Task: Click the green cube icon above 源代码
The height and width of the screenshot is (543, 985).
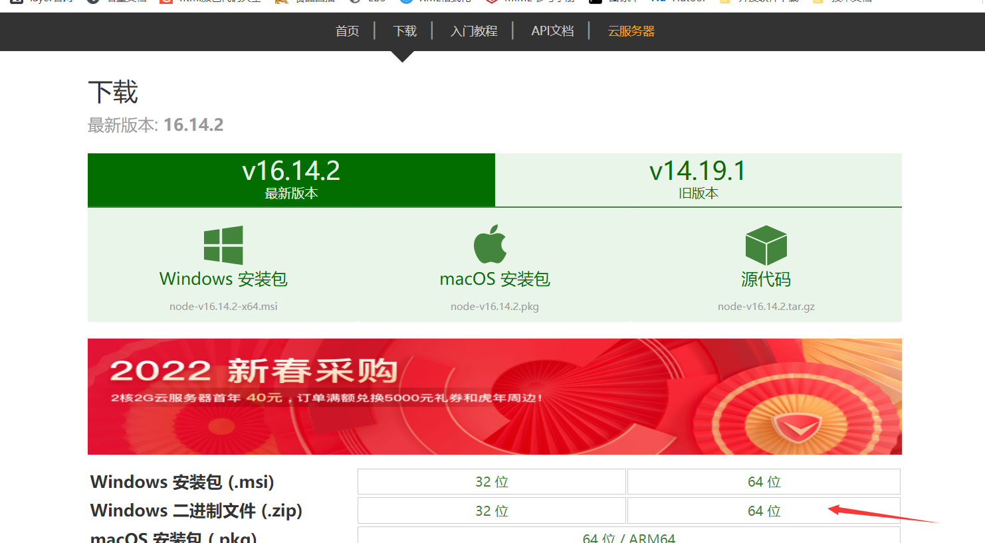Action: tap(766, 244)
